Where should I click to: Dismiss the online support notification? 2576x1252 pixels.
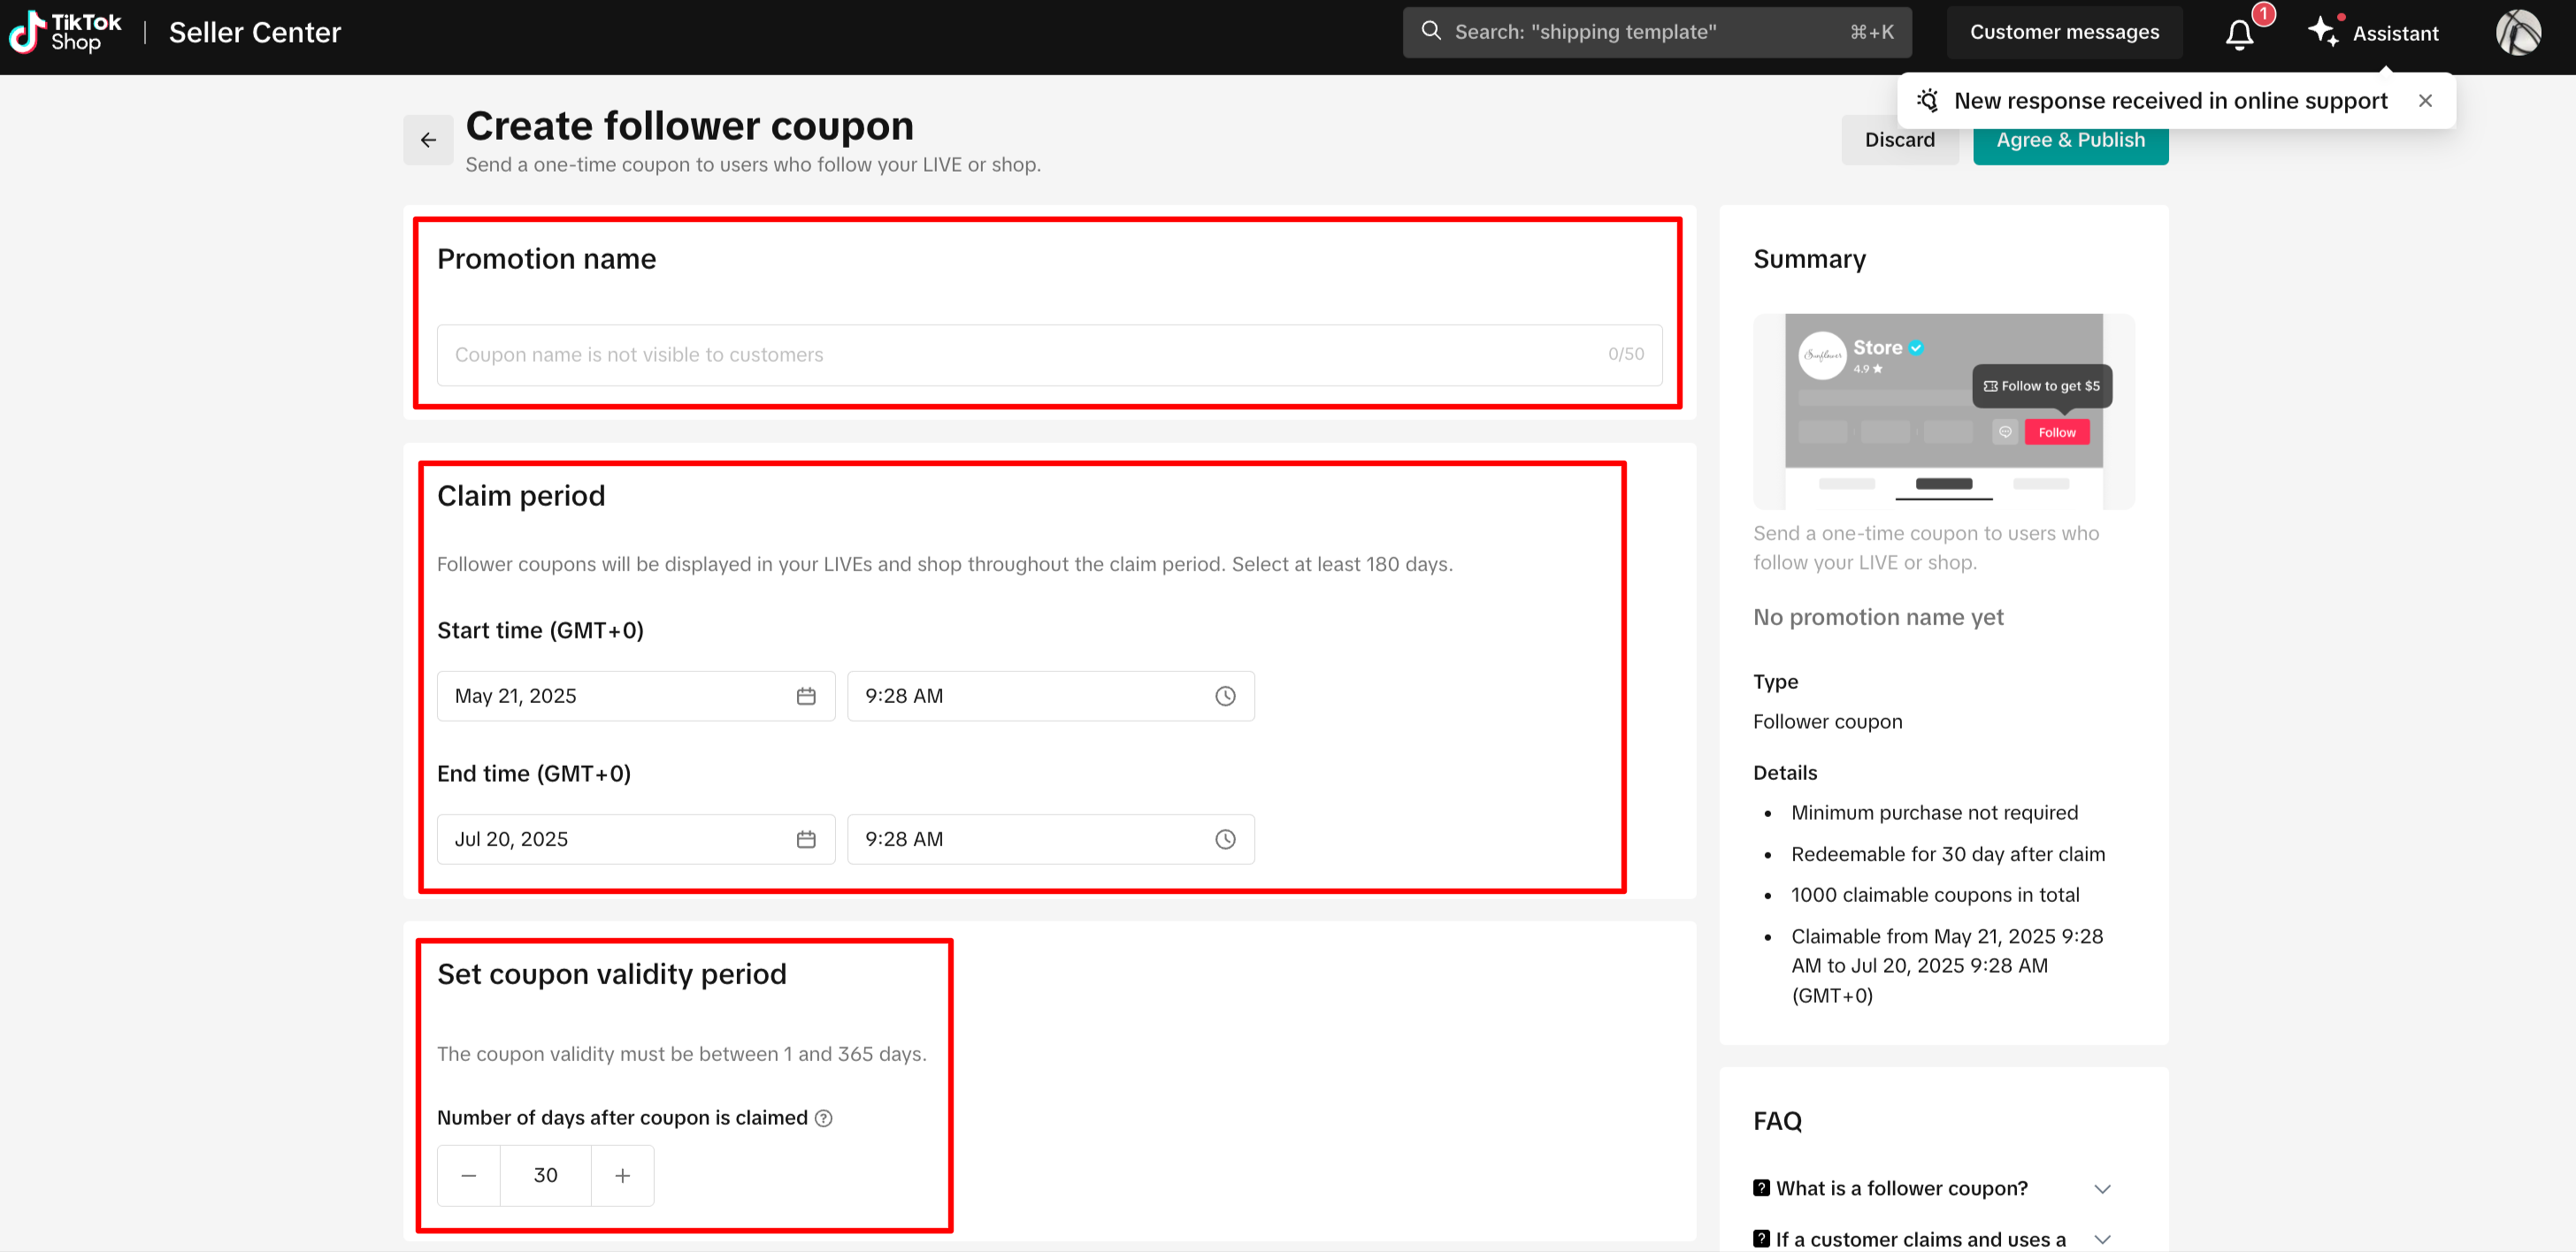tap(2425, 101)
